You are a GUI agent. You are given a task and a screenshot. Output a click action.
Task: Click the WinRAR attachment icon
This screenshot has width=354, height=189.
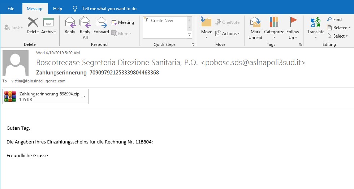(x=10, y=96)
